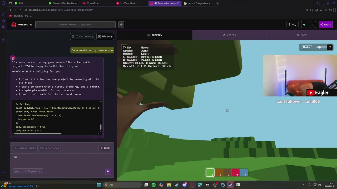Screen dimensions: 337x189
Task: Select red block slot 4
Action: point(236,172)
